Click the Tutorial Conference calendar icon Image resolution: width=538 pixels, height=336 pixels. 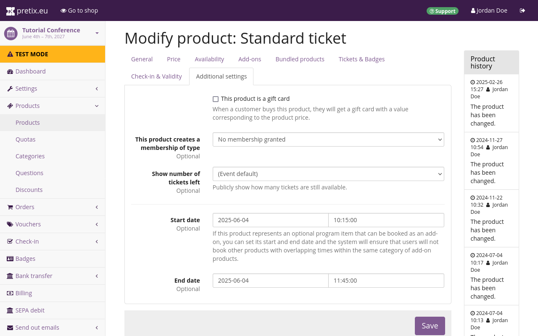[11, 34]
